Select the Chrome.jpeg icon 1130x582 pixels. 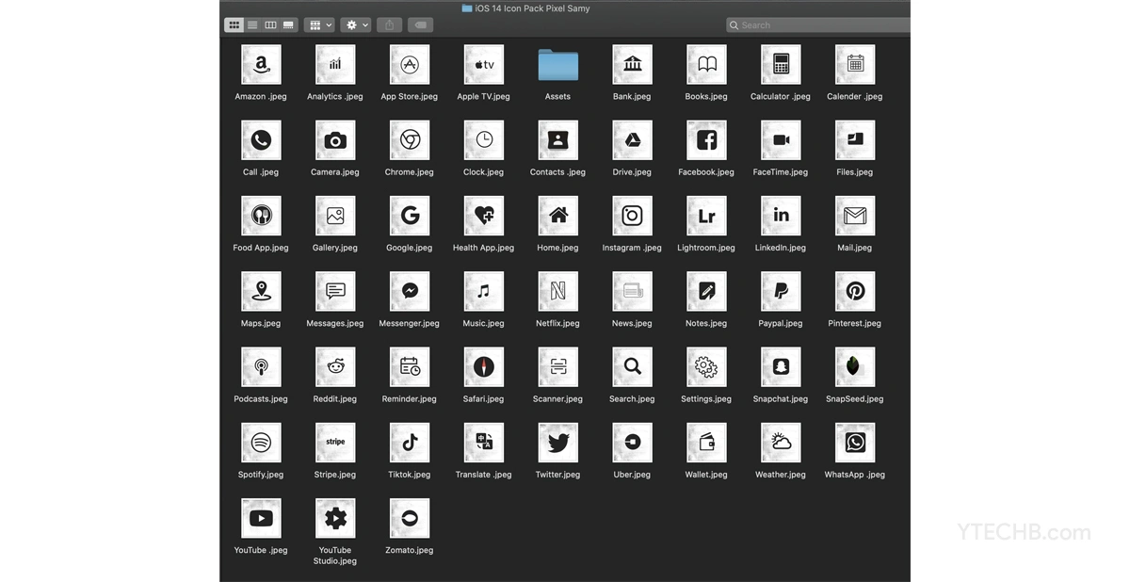410,140
